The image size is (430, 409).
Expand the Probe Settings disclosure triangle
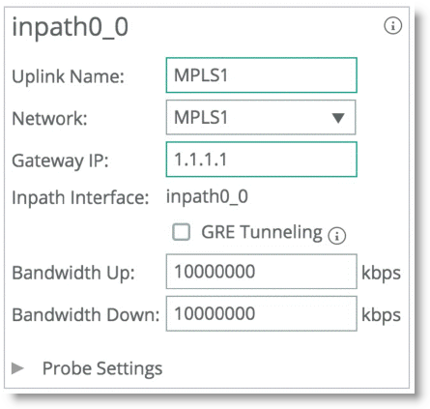click(x=17, y=368)
